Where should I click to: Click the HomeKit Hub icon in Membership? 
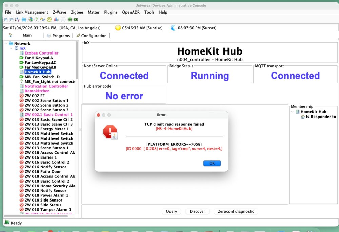(x=298, y=112)
